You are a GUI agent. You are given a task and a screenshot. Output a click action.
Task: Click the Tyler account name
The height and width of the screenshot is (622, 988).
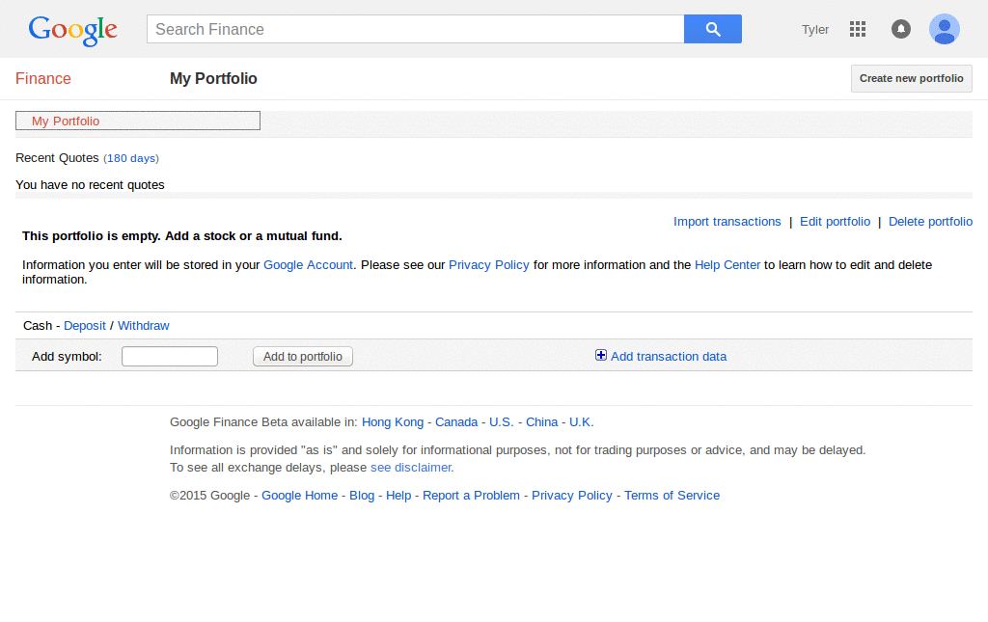814,30
